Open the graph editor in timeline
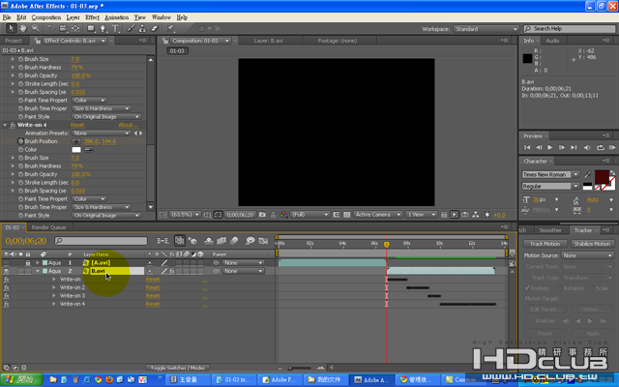The height and width of the screenshot is (387, 619). 263,241
